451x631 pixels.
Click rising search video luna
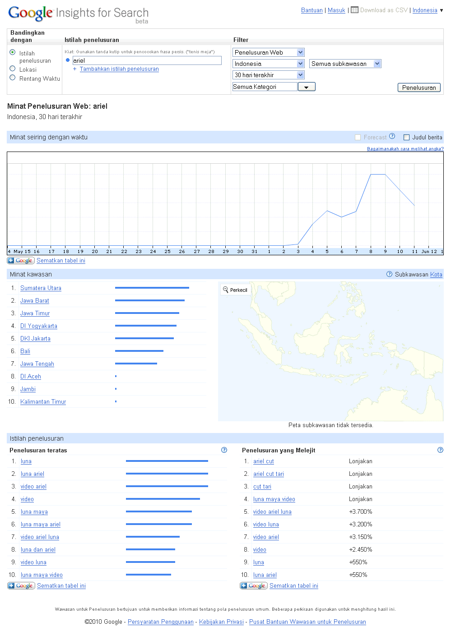266,525
